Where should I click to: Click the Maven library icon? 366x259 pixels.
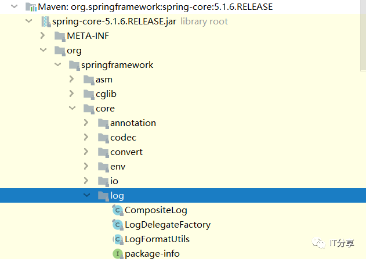click(x=31, y=7)
